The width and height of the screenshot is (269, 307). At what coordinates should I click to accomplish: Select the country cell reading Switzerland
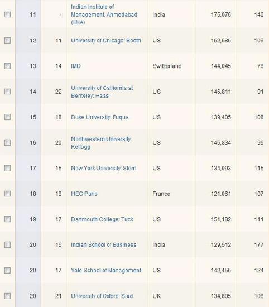coord(167,66)
